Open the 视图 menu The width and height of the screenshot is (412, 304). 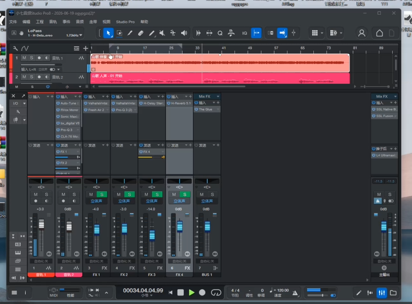tap(106, 22)
